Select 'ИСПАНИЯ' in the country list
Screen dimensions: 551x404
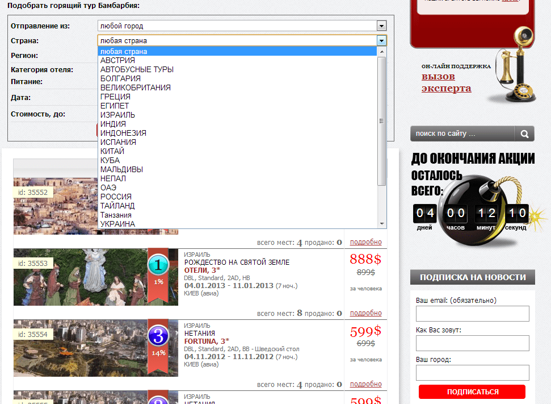[237, 142]
